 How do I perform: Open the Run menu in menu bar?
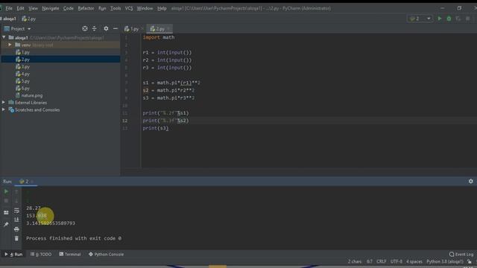(102, 8)
